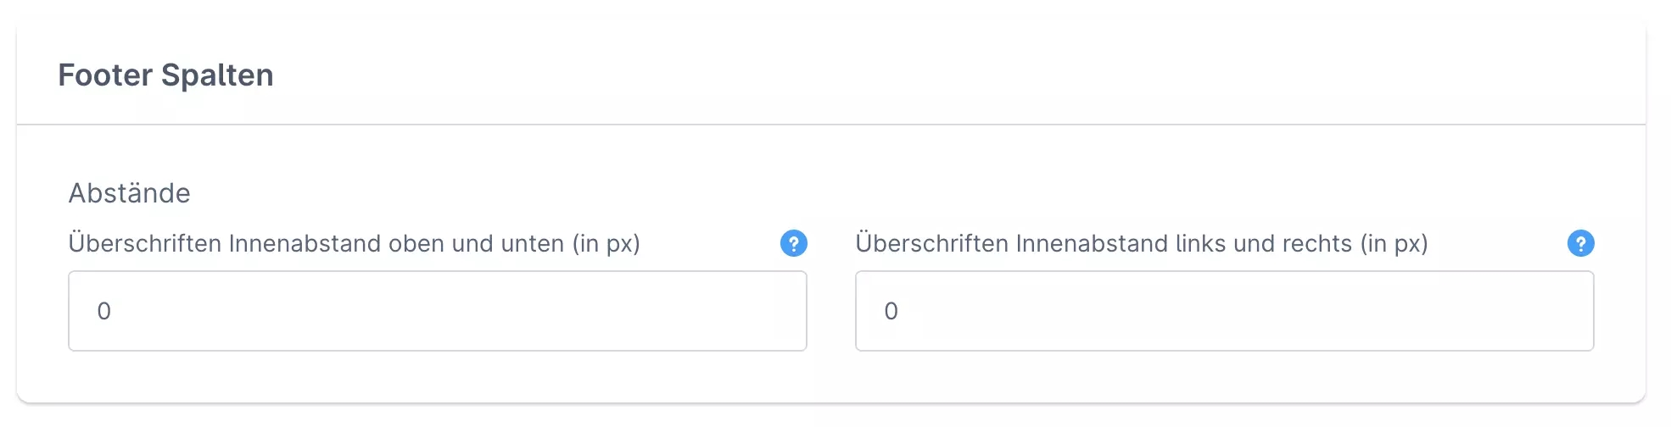Place cursor in top/bottom Innenabstand box
The image size is (1671, 427).
pos(437,311)
